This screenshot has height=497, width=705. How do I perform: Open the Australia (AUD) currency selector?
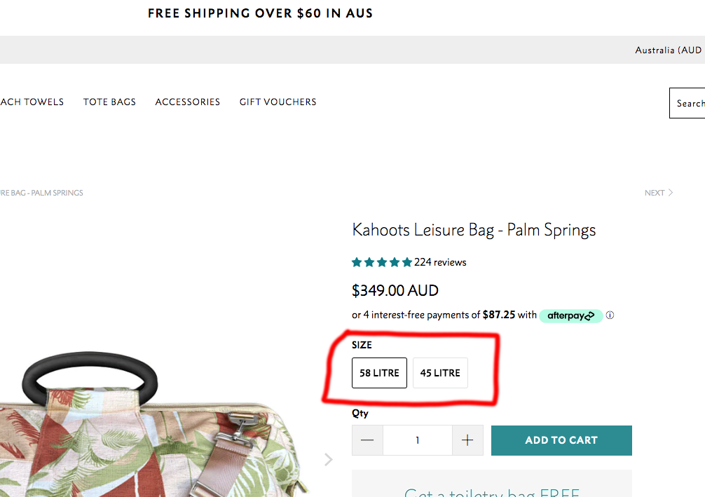(x=668, y=50)
